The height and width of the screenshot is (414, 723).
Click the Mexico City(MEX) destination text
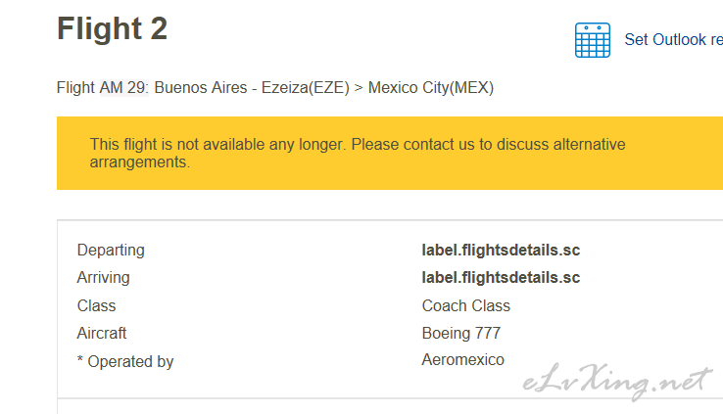tap(431, 87)
